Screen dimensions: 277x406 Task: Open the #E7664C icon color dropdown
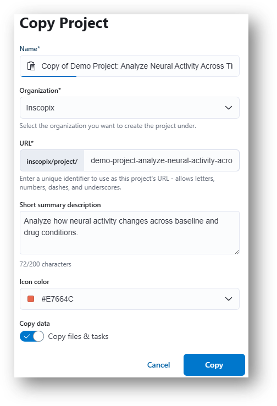point(130,299)
